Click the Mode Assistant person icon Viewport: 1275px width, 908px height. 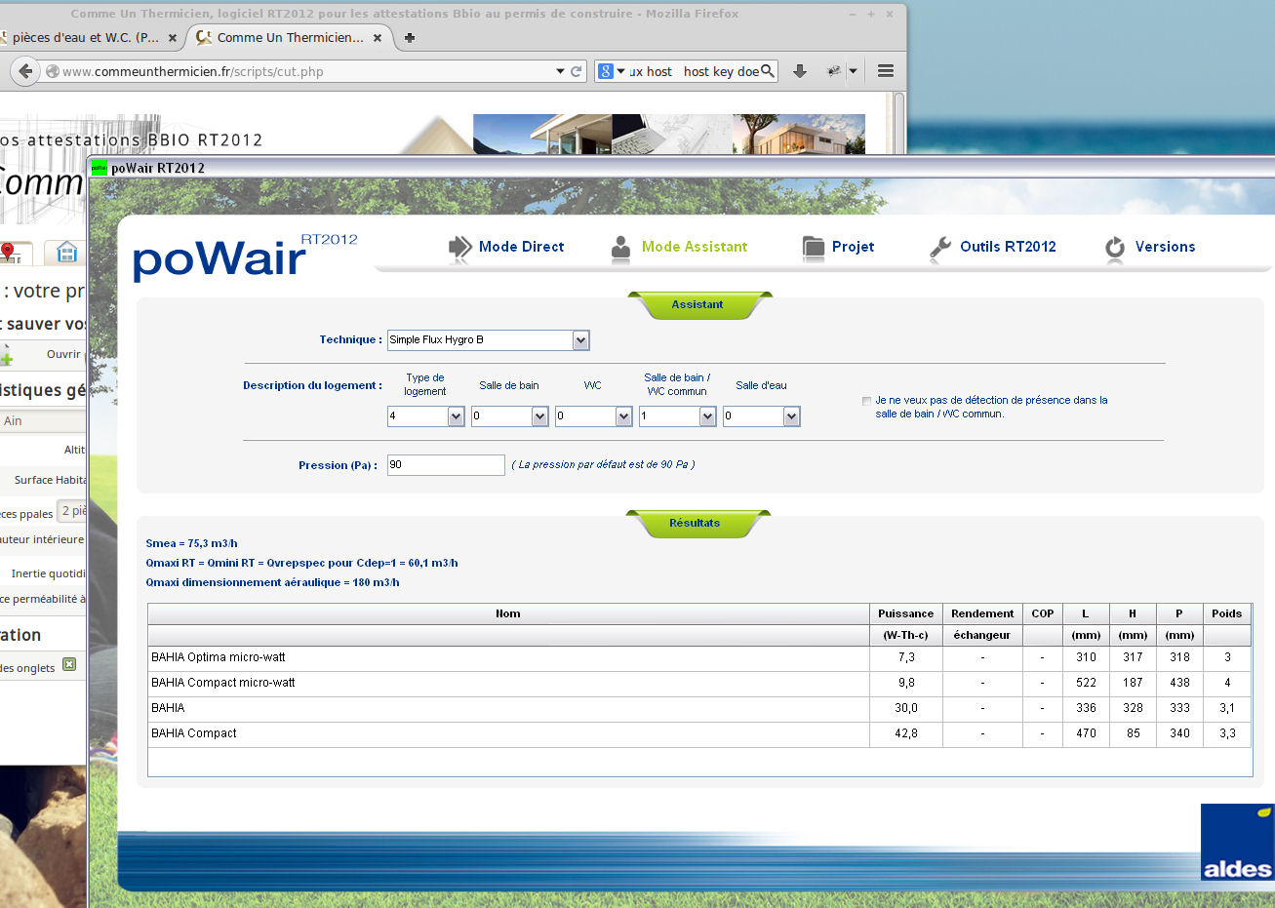[x=620, y=248]
